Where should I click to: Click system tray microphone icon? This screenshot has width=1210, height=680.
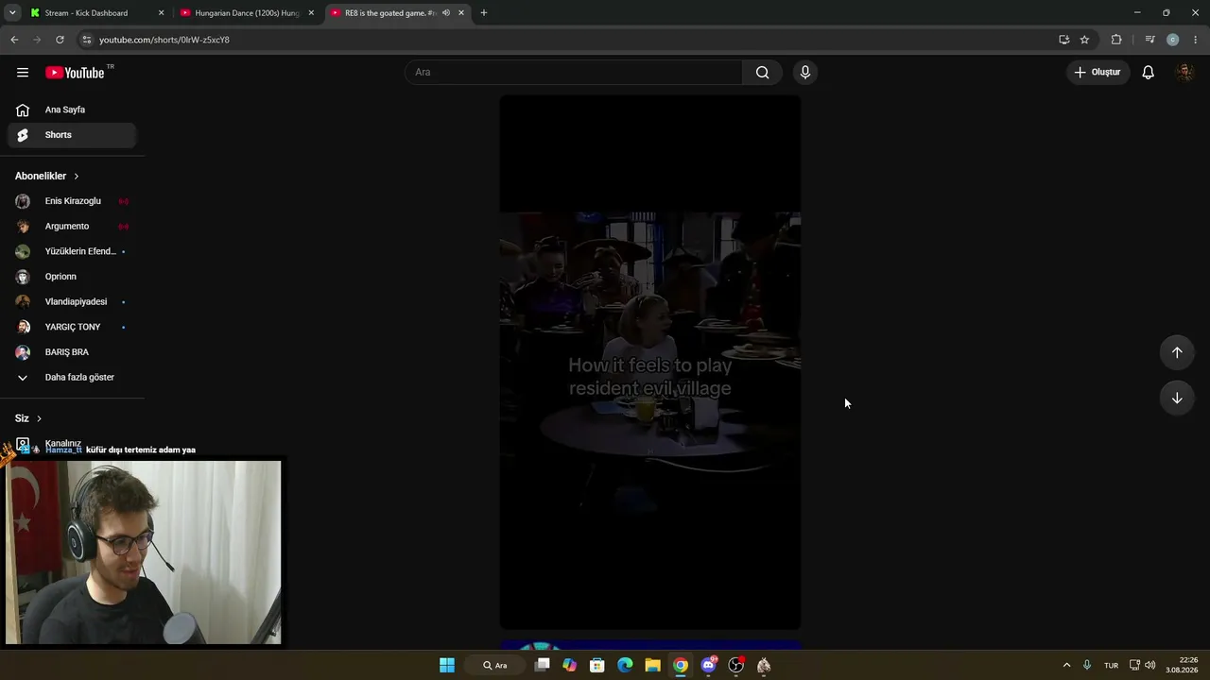coord(1087,665)
